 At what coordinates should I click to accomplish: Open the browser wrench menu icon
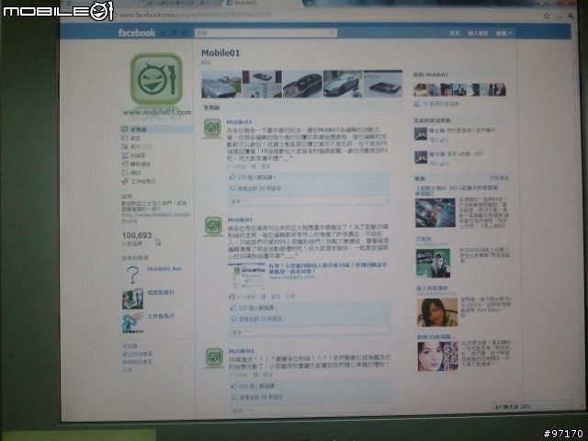[571, 16]
